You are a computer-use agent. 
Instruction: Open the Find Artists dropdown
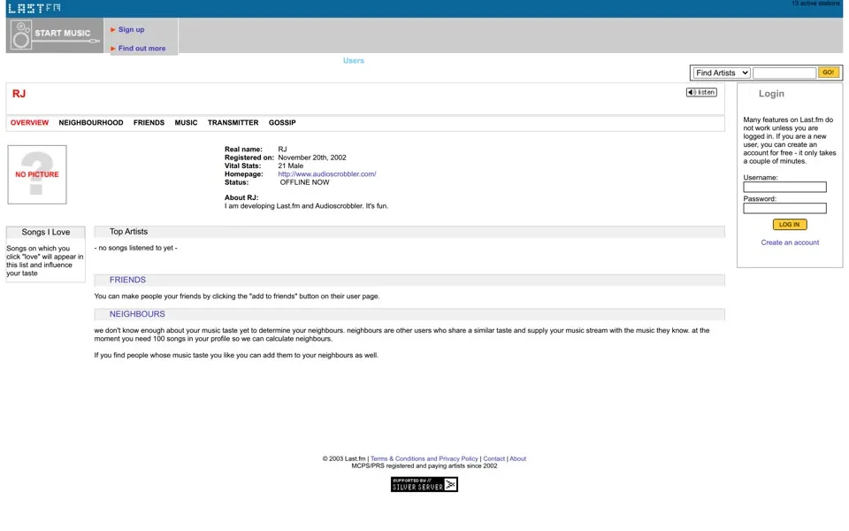pos(722,73)
